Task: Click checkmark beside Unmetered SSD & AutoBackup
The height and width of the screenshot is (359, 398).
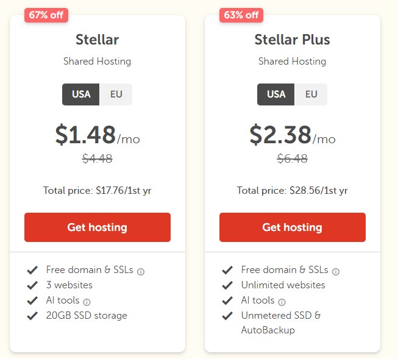Action: (227, 316)
